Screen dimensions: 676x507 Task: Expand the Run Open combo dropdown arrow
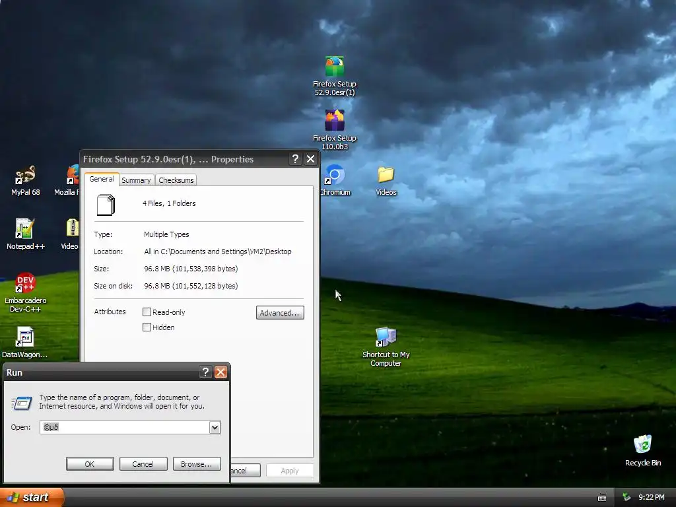click(215, 427)
